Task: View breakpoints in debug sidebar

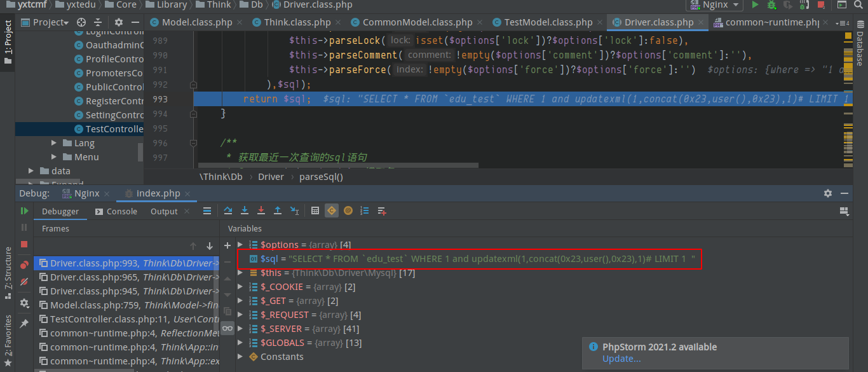Action: pos(24,265)
